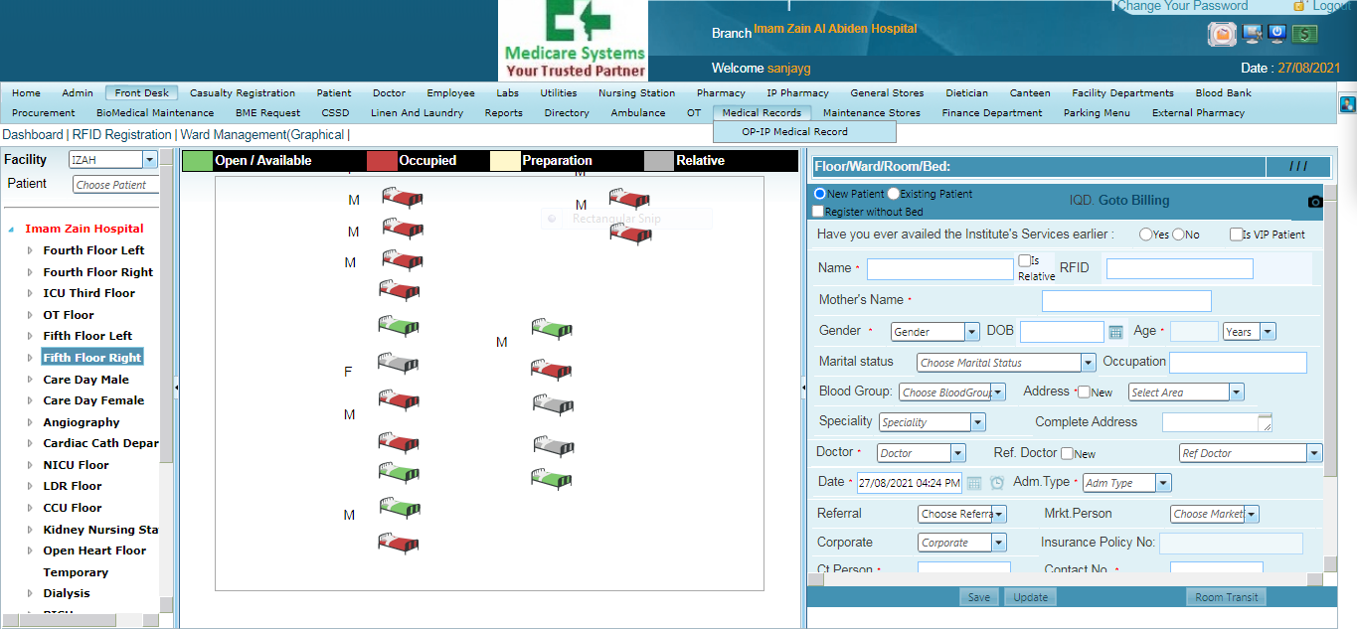
Task: Click the monitor settings wrench icon
Action: pyautogui.click(x=1251, y=34)
